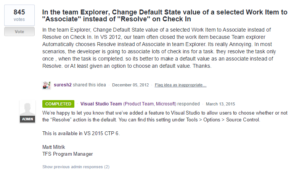Flag idea as inappropriate
Viewport: 299px width, 177px height.
click(x=180, y=85)
